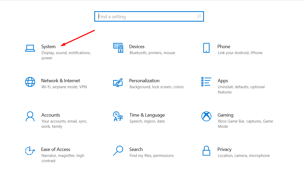Open Network & Internet title
The width and height of the screenshot is (304, 178).
tap(61, 81)
